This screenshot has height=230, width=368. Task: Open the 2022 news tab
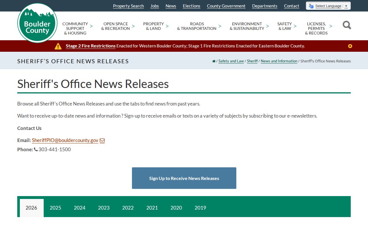pos(128,208)
